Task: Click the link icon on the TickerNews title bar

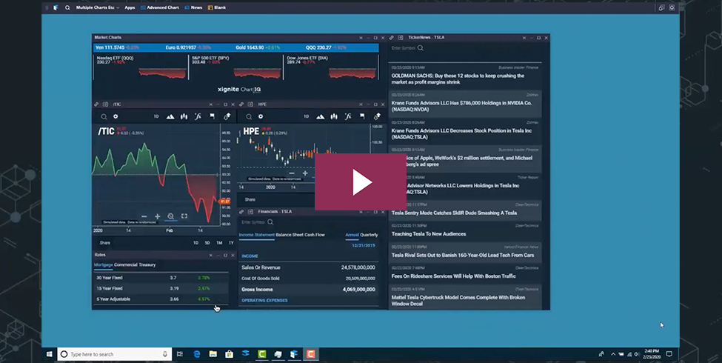Action: (392, 38)
